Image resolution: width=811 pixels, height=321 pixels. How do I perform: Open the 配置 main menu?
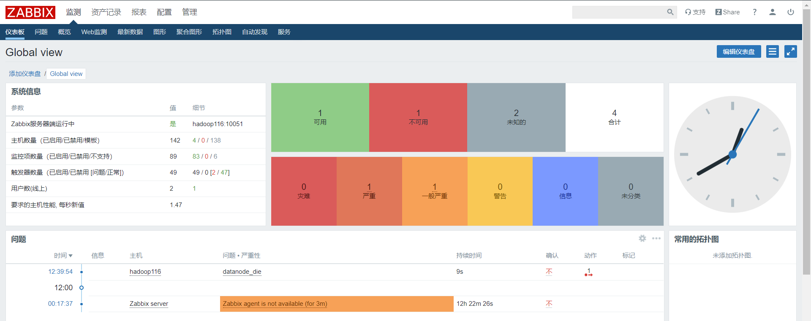[164, 12]
